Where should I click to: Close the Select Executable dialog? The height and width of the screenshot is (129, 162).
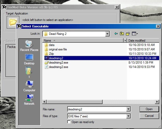[x=158, y=26]
